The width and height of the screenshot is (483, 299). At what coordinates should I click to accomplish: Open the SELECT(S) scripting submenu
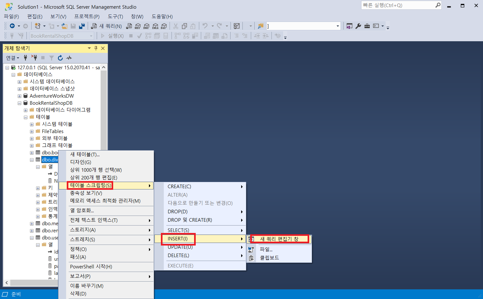[200, 230]
